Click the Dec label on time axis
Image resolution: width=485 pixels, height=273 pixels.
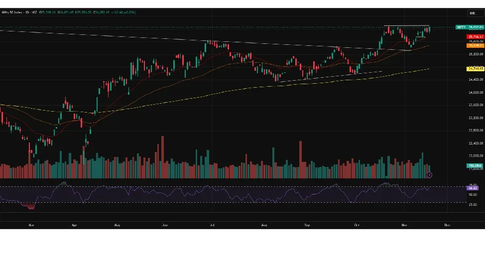pos(447,225)
